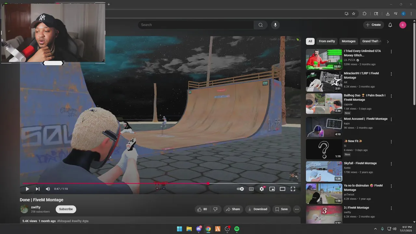Open the swifty channel name link

click(x=36, y=207)
